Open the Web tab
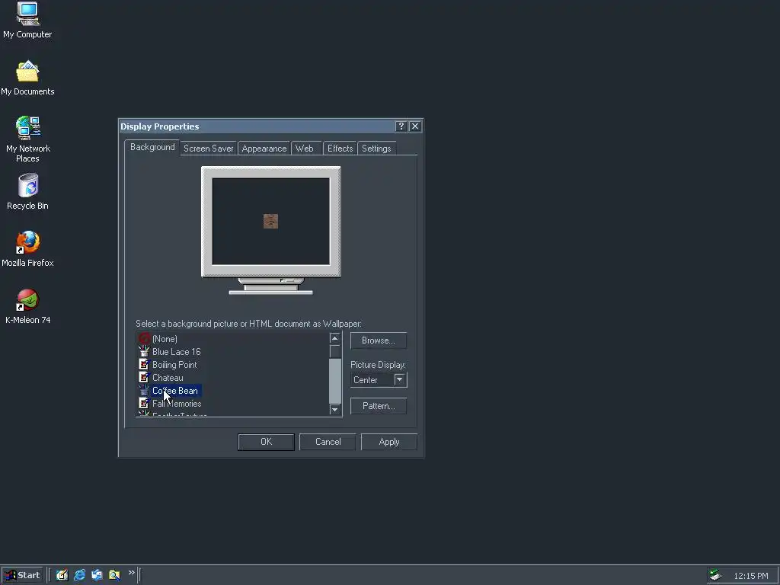Image resolution: width=780 pixels, height=585 pixels. click(x=305, y=149)
